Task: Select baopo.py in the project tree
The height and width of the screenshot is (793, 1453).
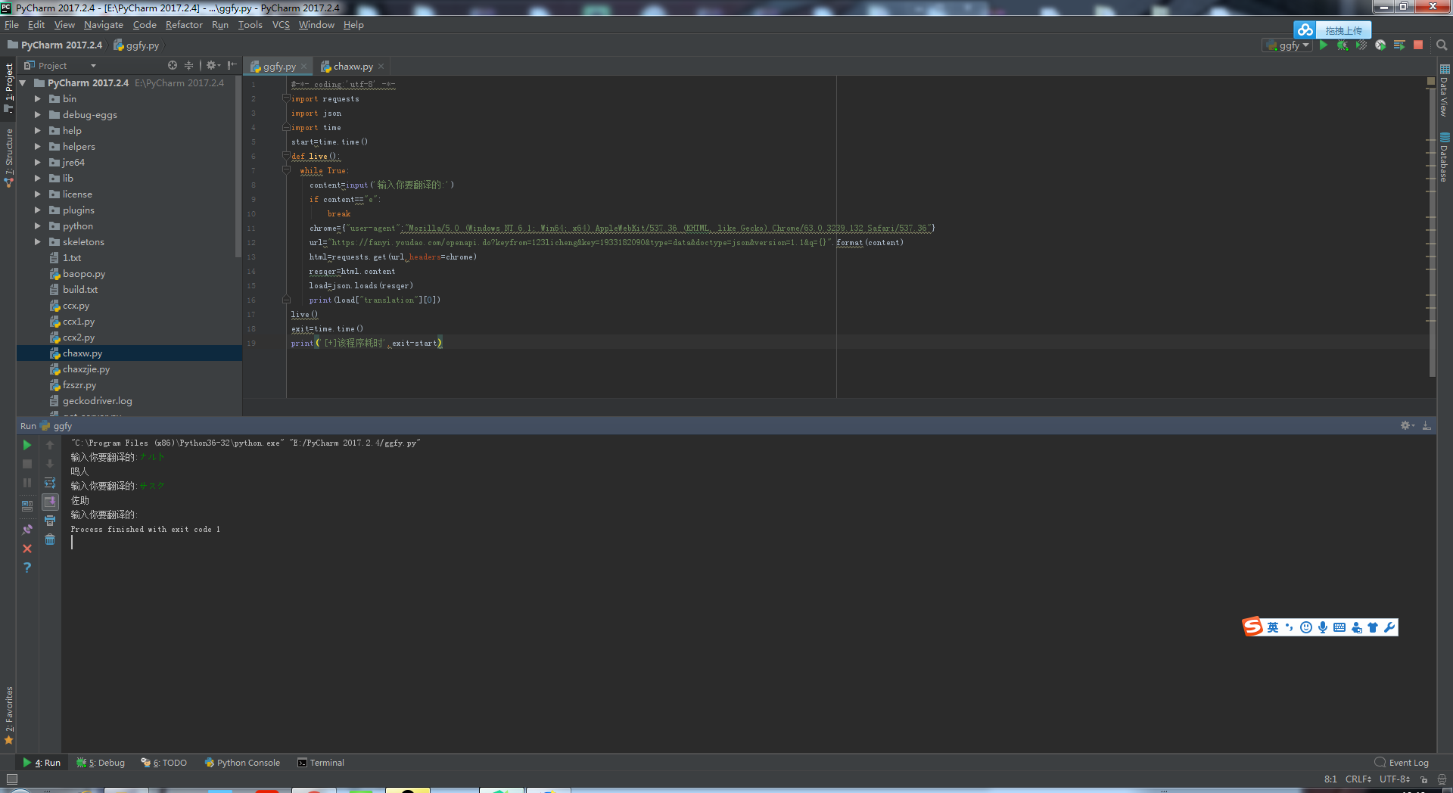Action: (83, 274)
